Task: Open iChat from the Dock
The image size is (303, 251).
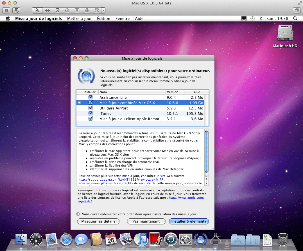Action: [x=81, y=239]
